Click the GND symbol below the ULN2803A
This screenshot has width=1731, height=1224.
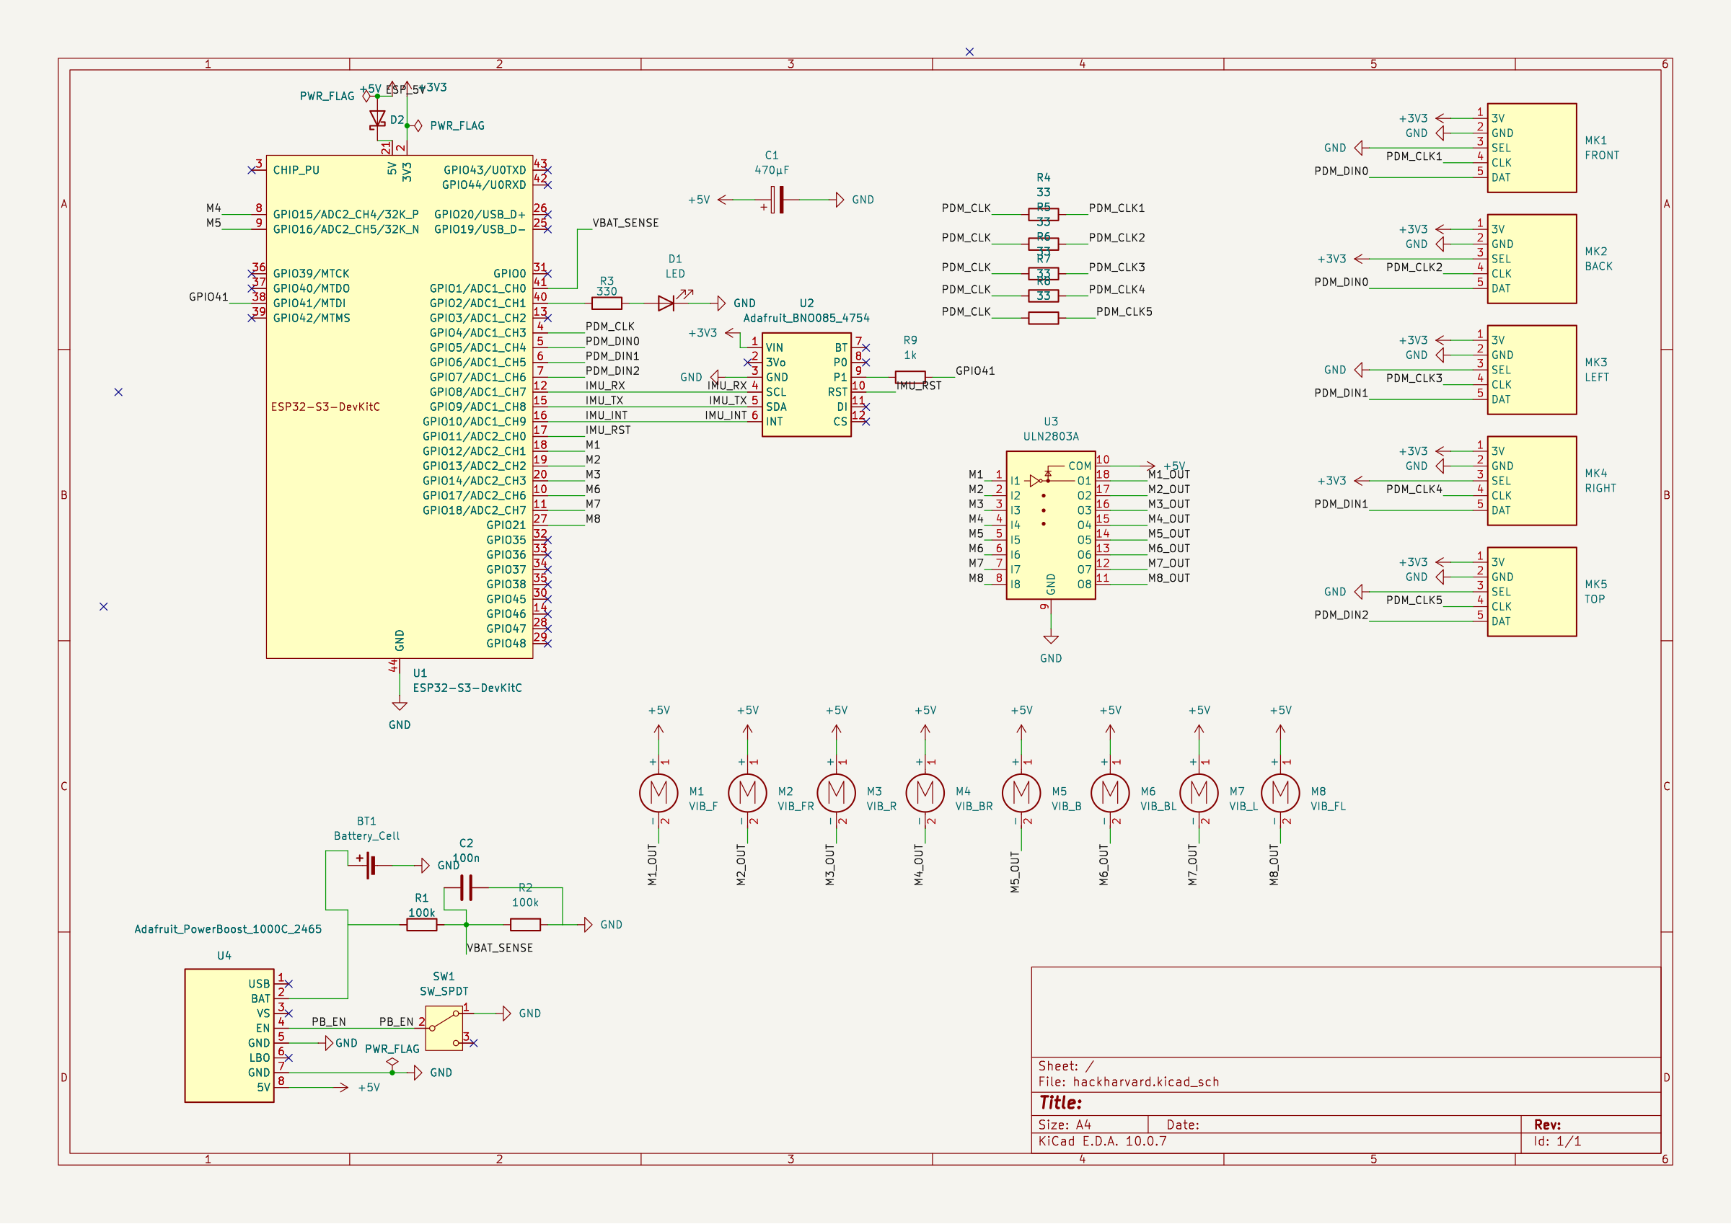coord(1051,641)
